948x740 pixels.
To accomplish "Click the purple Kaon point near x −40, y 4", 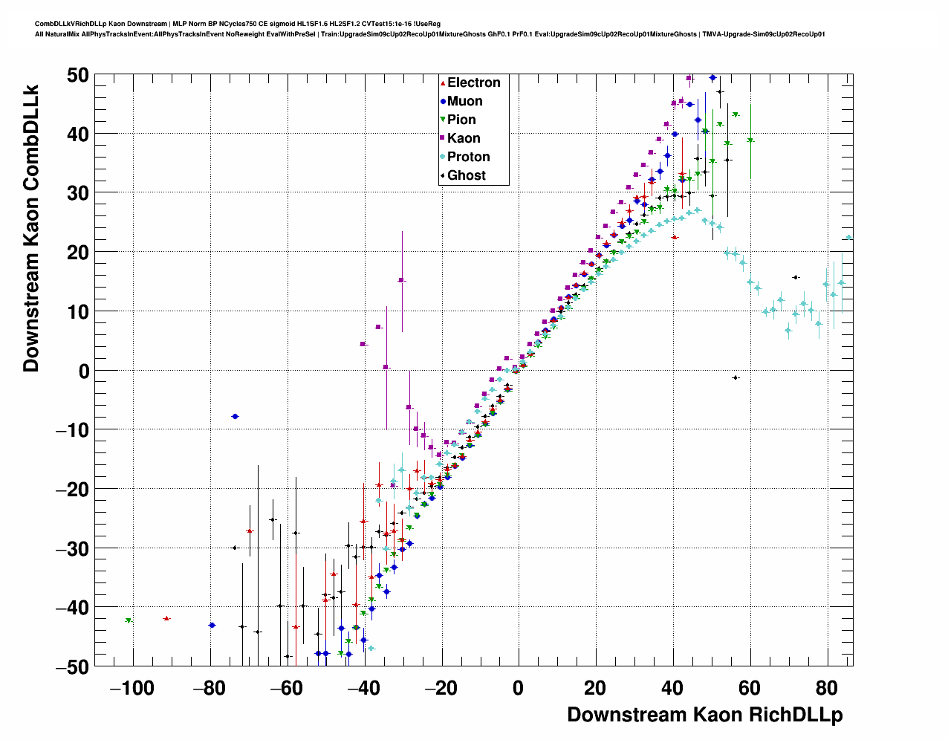I will (x=363, y=344).
